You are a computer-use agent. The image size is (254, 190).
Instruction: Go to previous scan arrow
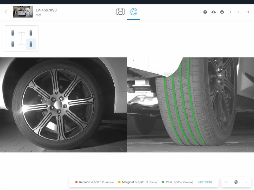(231, 12)
